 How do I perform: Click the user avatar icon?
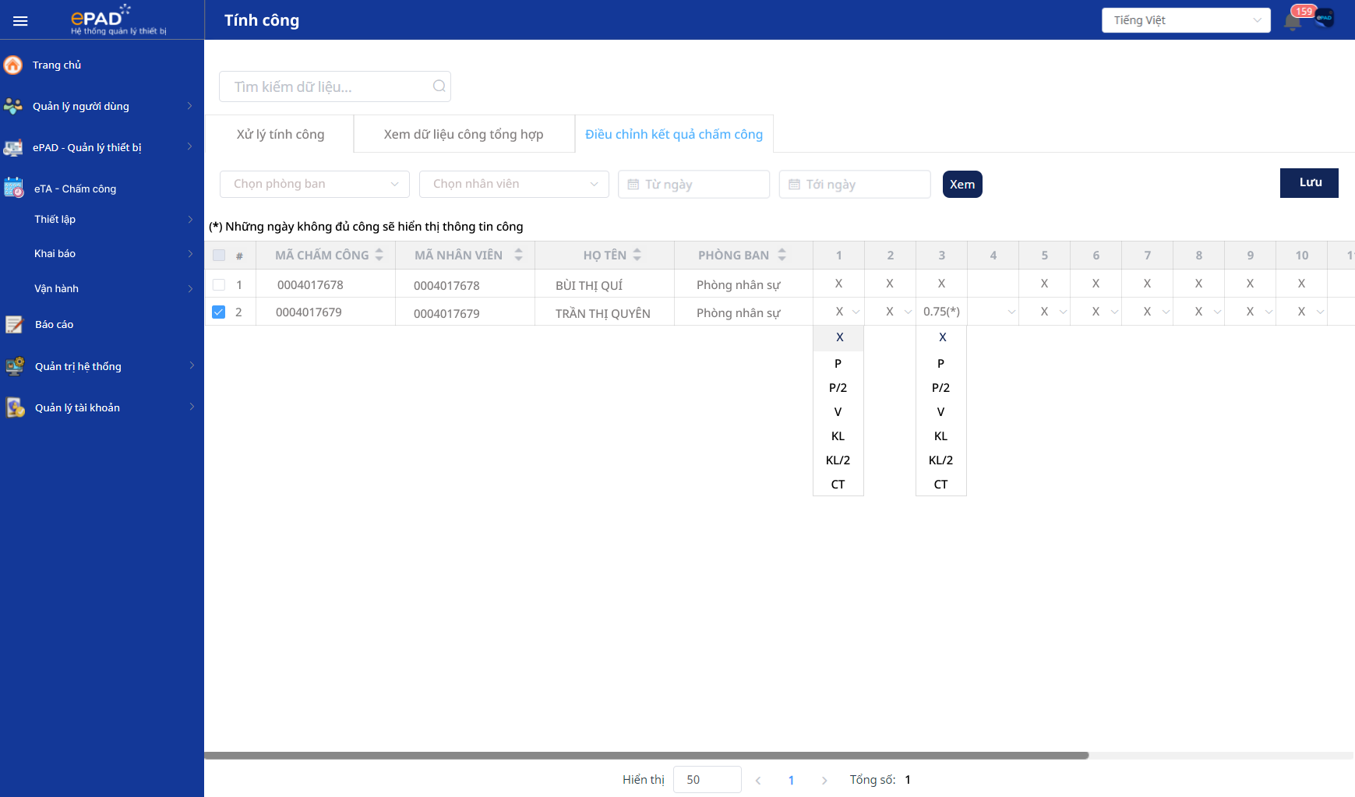1325,19
